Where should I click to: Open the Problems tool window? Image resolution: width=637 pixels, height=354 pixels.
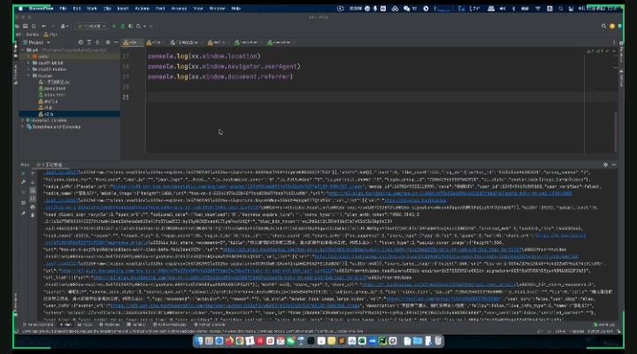[110, 325]
